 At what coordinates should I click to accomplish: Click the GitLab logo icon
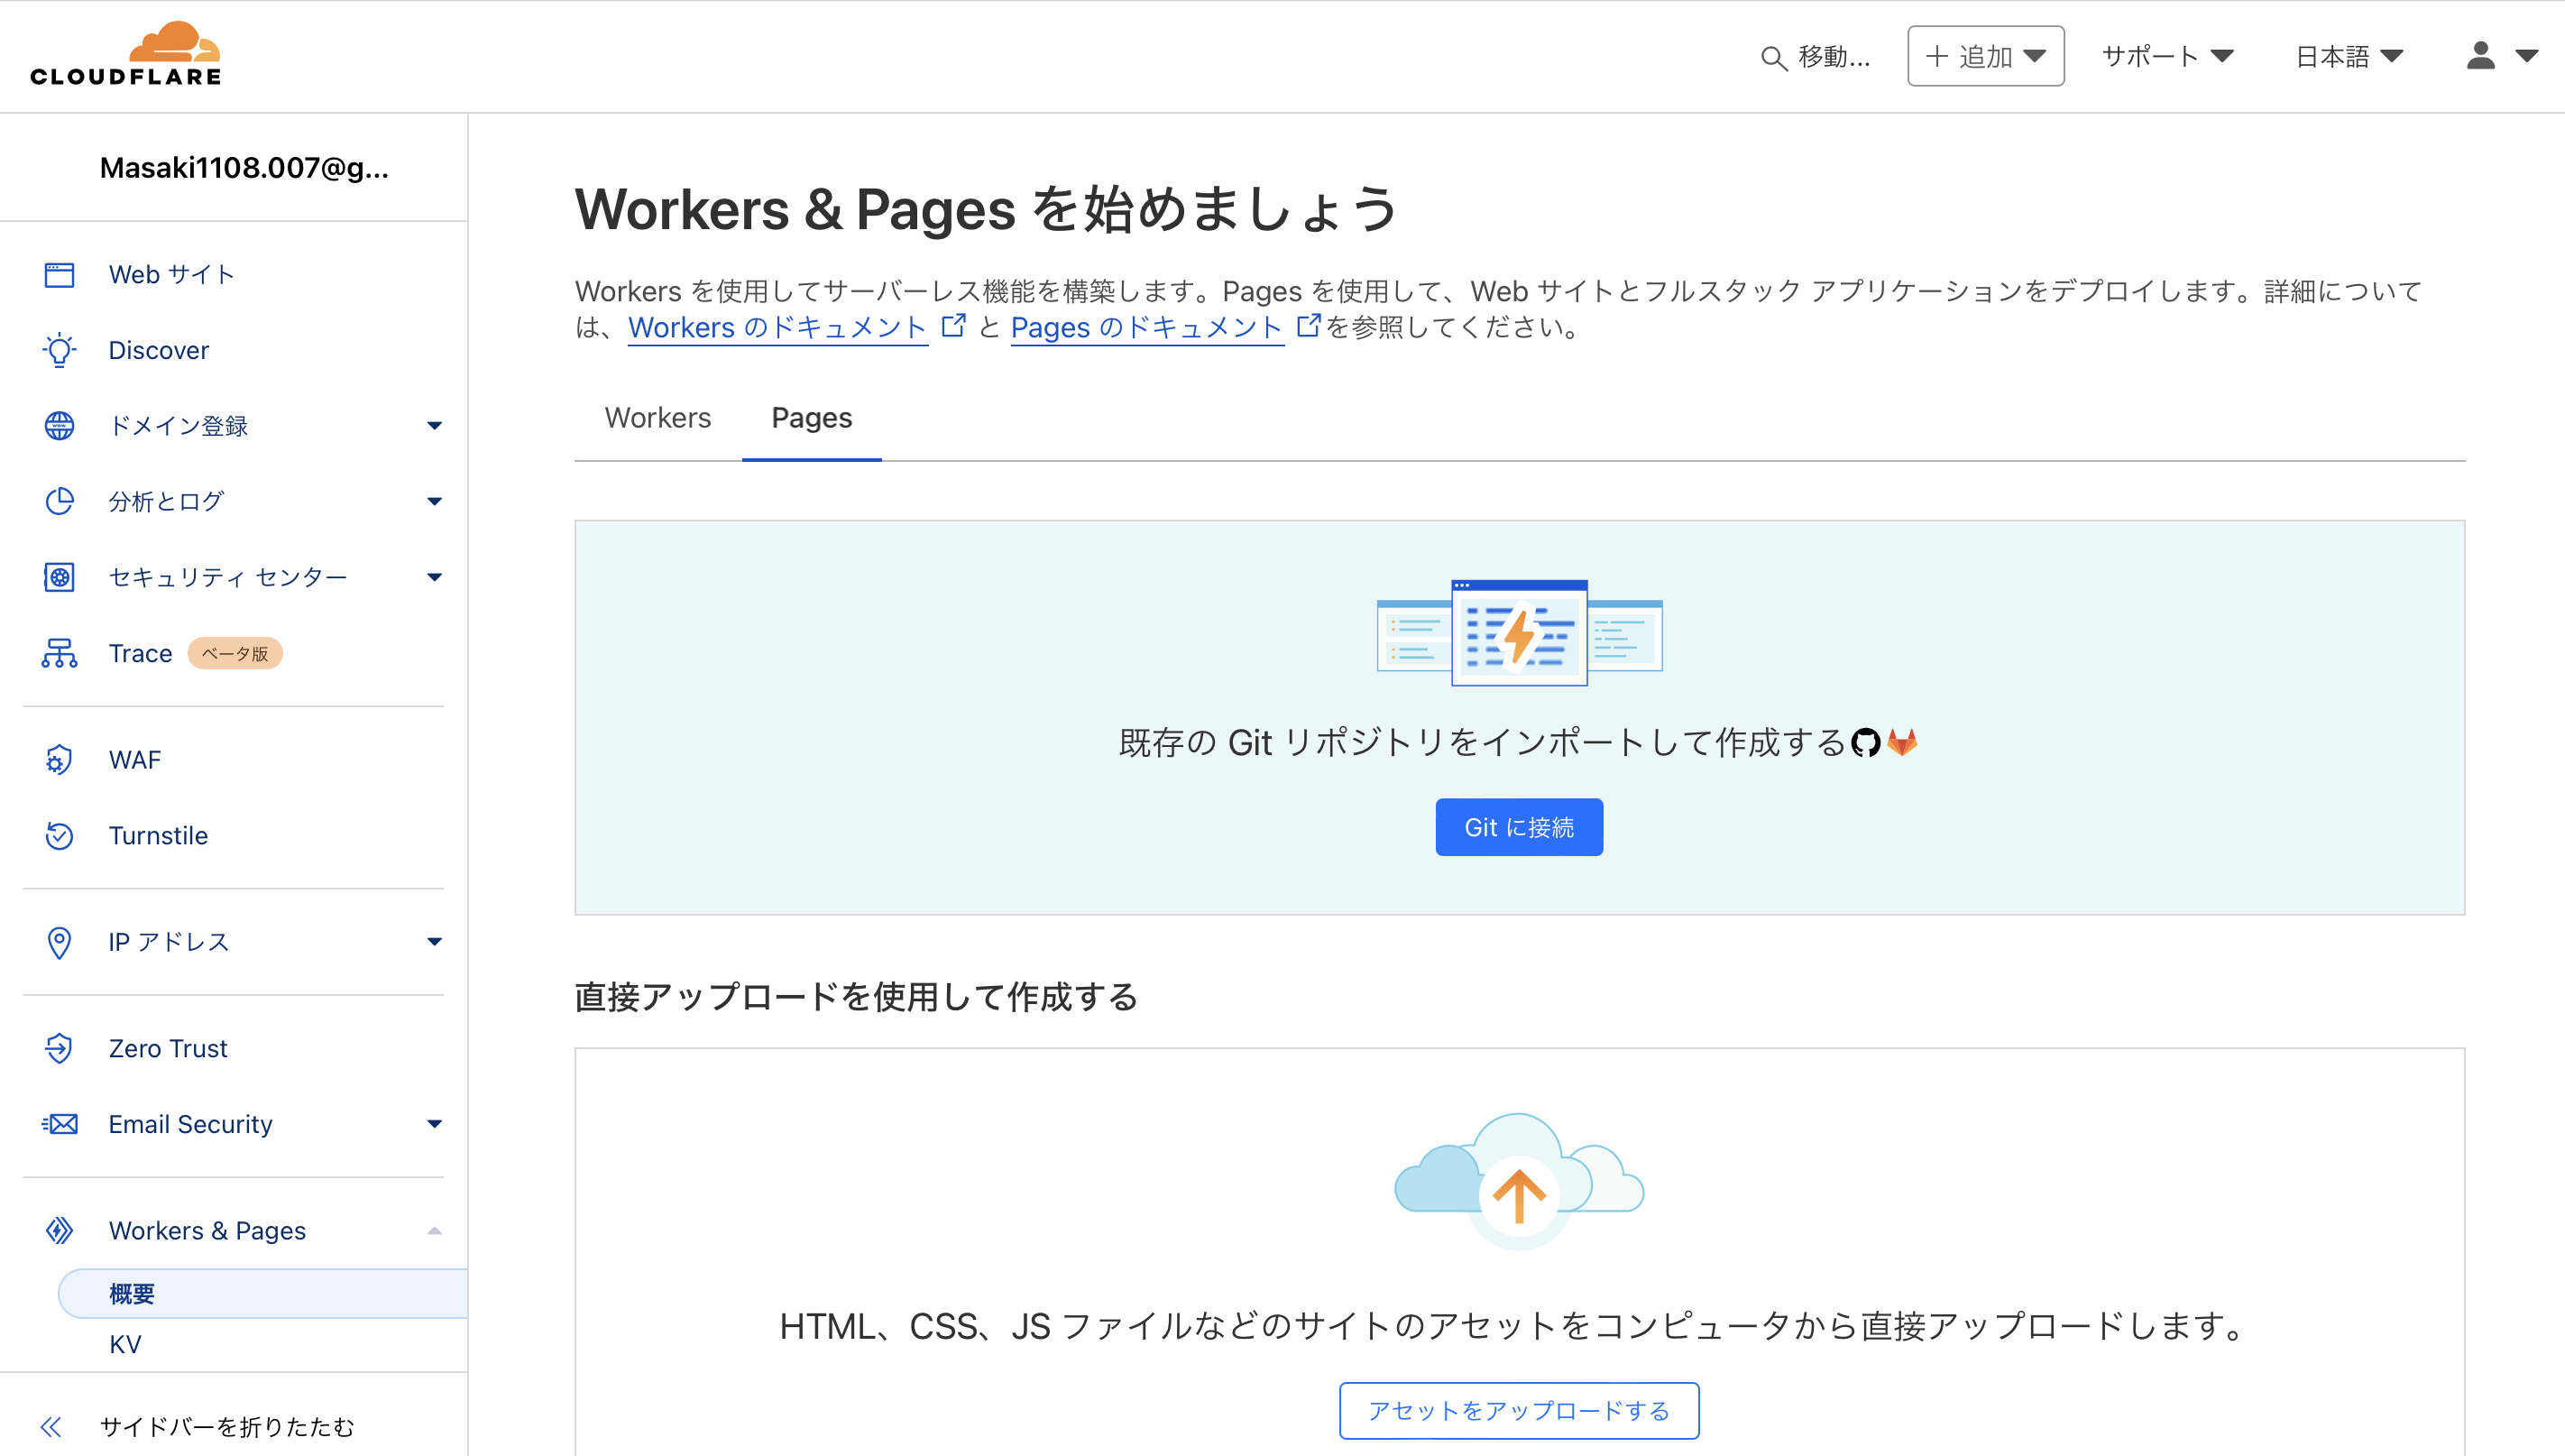[x=1902, y=742]
